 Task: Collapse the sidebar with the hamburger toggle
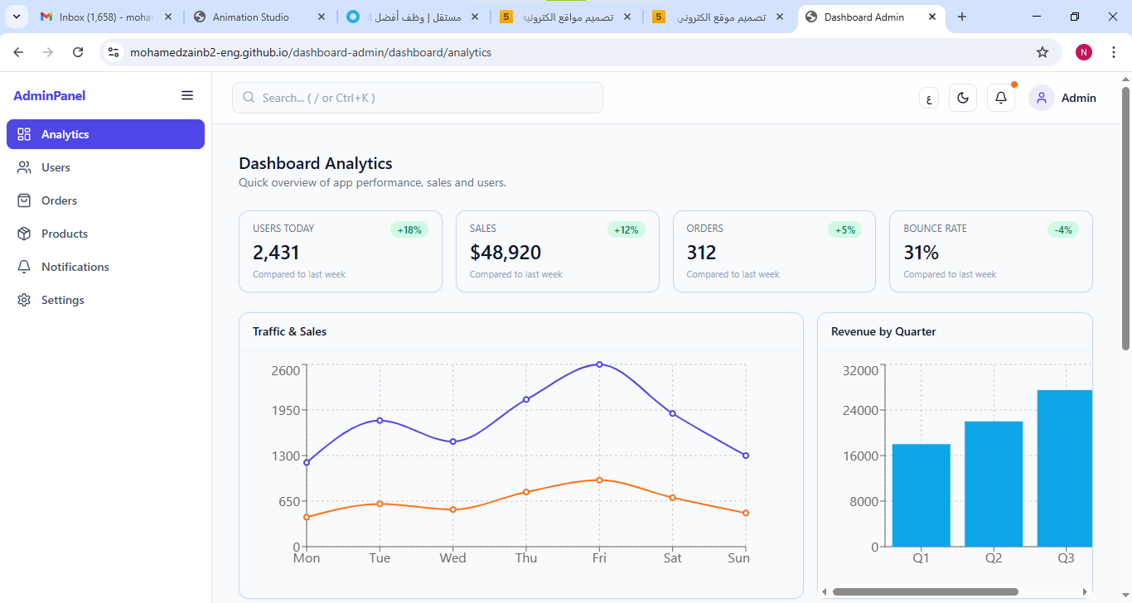187,94
